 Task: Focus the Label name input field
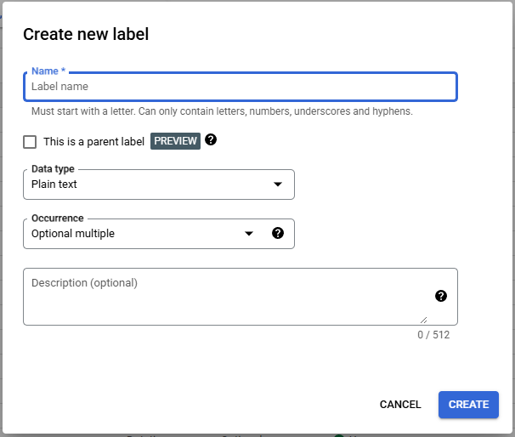coord(240,87)
